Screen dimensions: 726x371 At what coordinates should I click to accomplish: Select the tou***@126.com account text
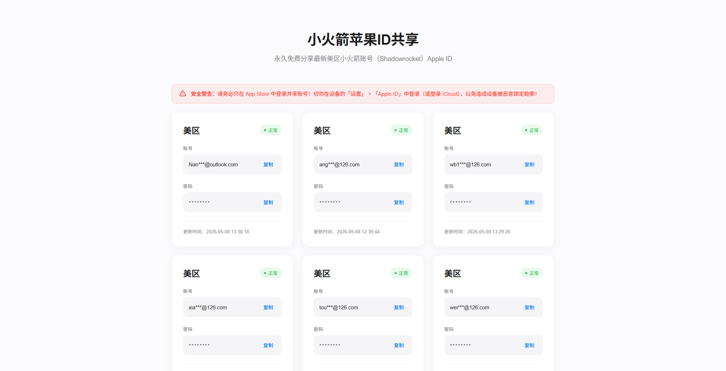coord(339,308)
